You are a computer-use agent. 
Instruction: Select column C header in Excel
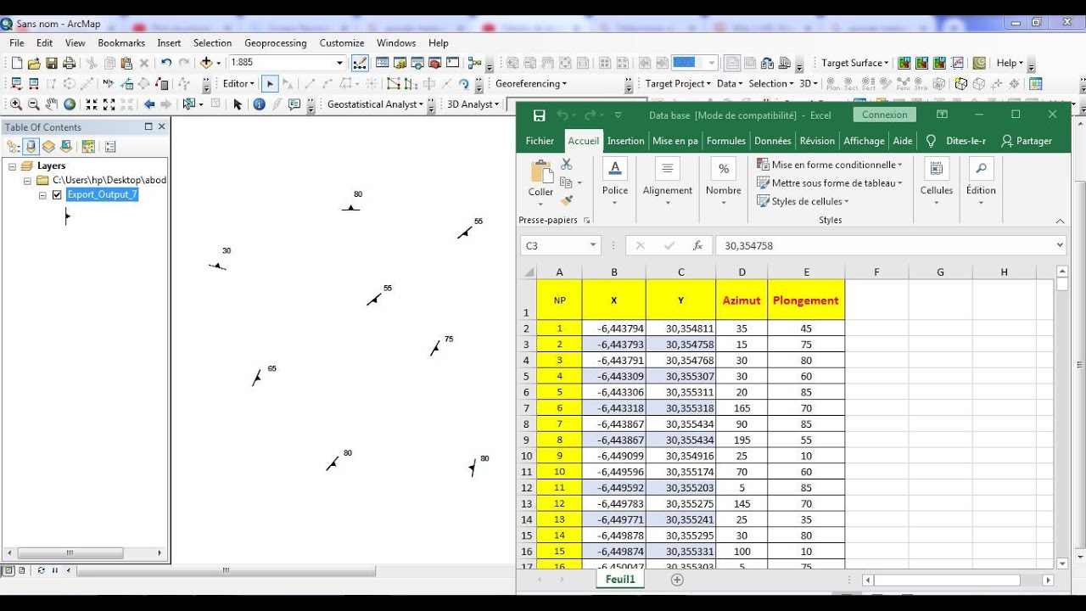[x=680, y=272]
